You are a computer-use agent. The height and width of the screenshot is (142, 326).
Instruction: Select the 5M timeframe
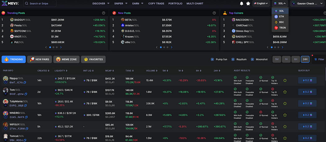[x=277, y=59]
